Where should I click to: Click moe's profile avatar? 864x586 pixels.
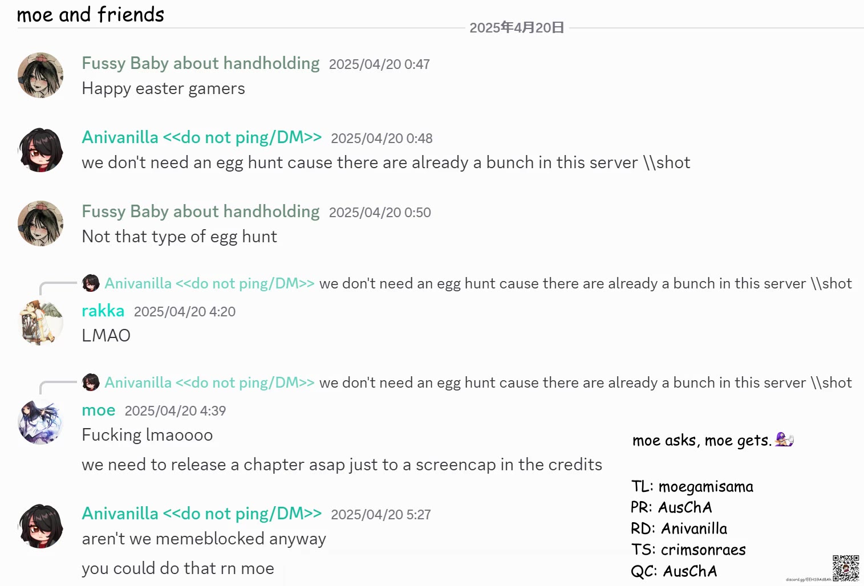pyautogui.click(x=40, y=422)
